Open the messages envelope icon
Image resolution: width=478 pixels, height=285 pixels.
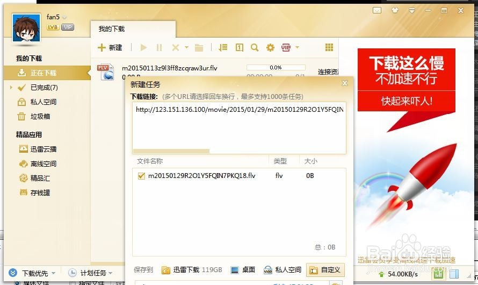(x=377, y=10)
